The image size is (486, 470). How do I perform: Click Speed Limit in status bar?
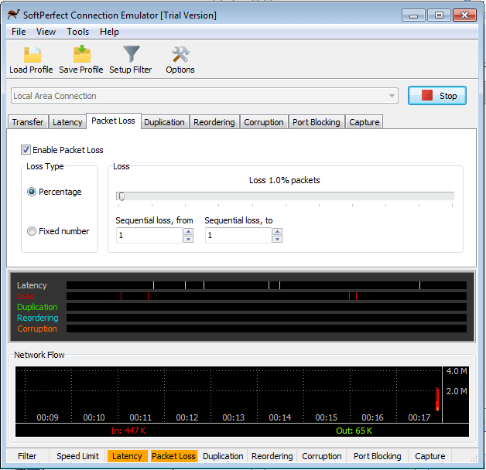click(77, 456)
